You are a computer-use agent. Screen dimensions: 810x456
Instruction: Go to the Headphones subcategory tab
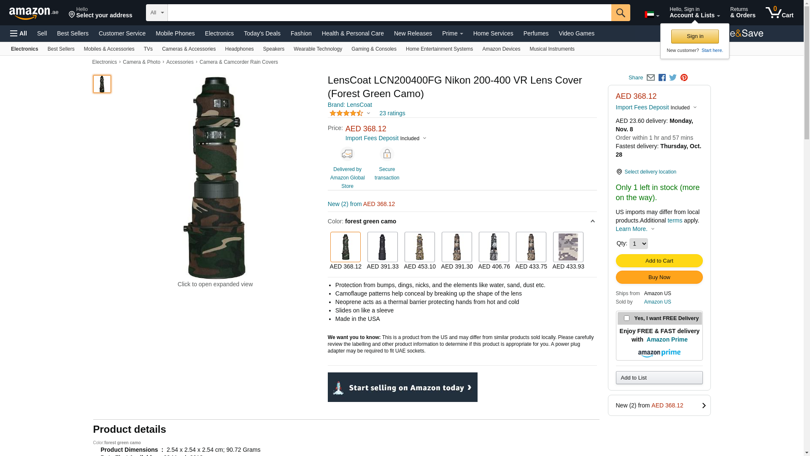[x=239, y=49]
